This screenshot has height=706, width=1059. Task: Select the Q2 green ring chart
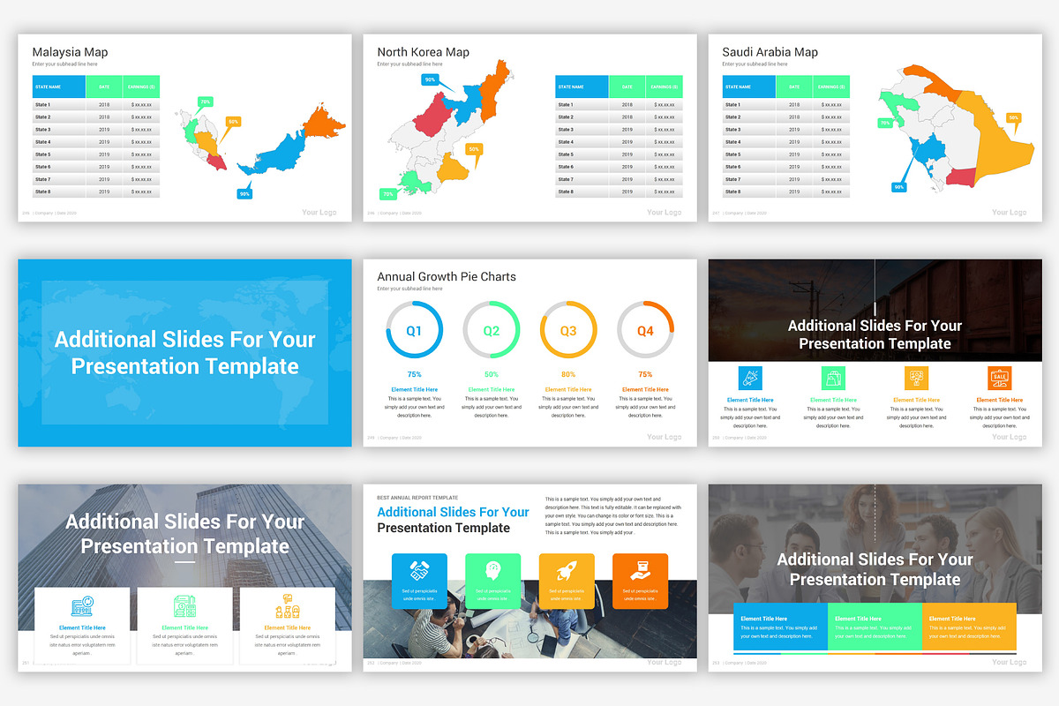pyautogui.click(x=492, y=330)
